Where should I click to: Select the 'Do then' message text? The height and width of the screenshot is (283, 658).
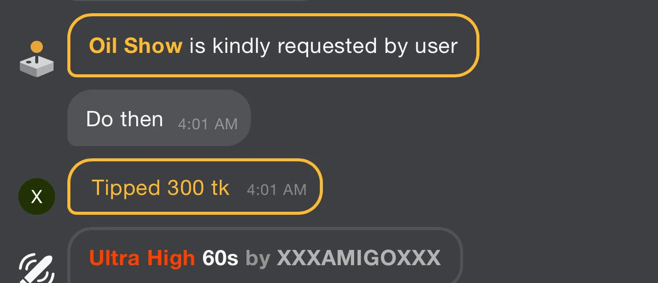(124, 119)
